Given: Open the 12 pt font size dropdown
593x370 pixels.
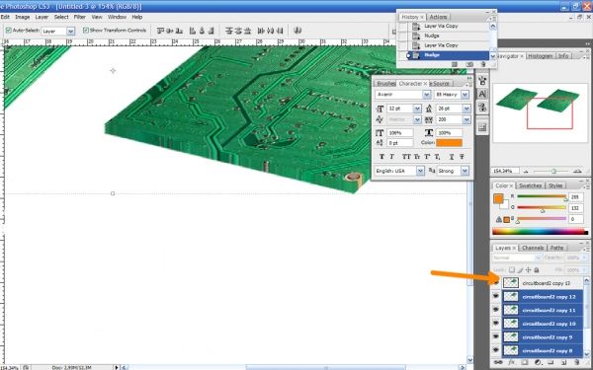Looking at the screenshot, I should click(x=417, y=109).
